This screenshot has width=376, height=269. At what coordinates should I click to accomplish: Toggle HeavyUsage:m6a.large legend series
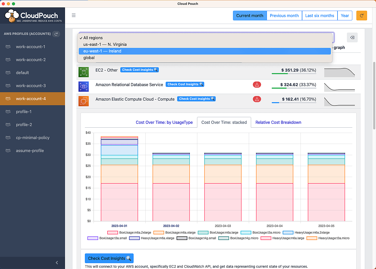pyautogui.click(x=282, y=238)
